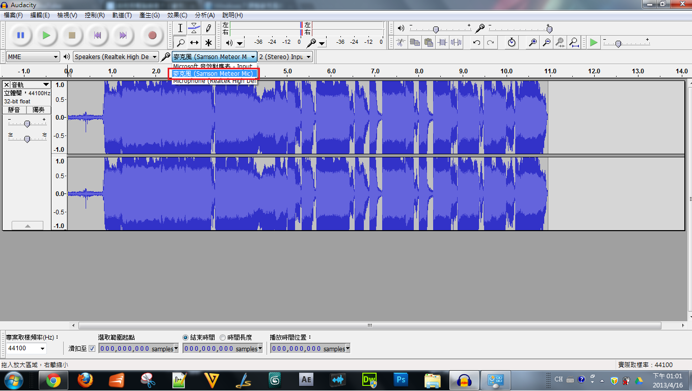692x391 pixels.
Task: Open the 分析(A) menu
Action: click(205, 15)
